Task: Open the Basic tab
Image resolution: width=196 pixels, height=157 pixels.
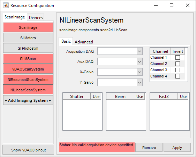Action: point(66,41)
